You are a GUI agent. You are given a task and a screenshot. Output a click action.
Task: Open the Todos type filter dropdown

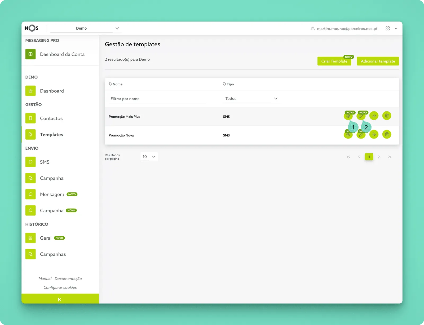point(251,99)
